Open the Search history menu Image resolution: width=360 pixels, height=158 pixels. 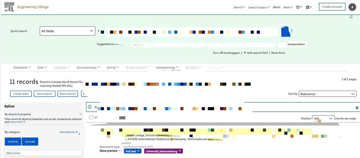(x=259, y=7)
